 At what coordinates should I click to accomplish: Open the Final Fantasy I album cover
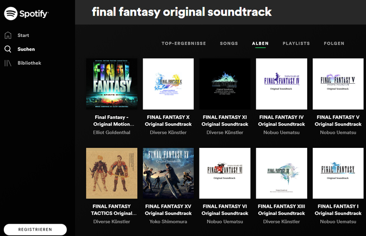pyautogui.click(x=338, y=173)
